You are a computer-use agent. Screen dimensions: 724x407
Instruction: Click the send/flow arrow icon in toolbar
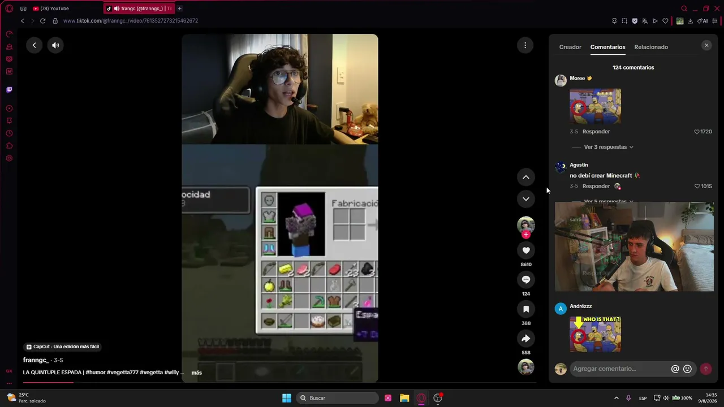[655, 21]
